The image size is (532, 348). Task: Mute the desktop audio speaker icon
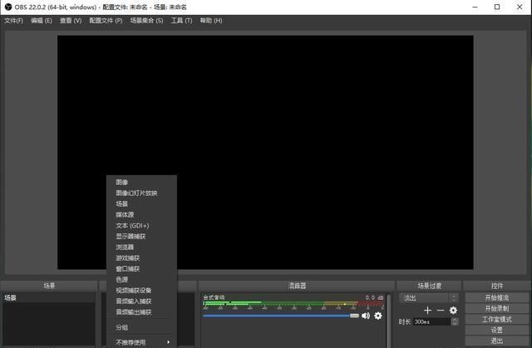click(x=366, y=316)
